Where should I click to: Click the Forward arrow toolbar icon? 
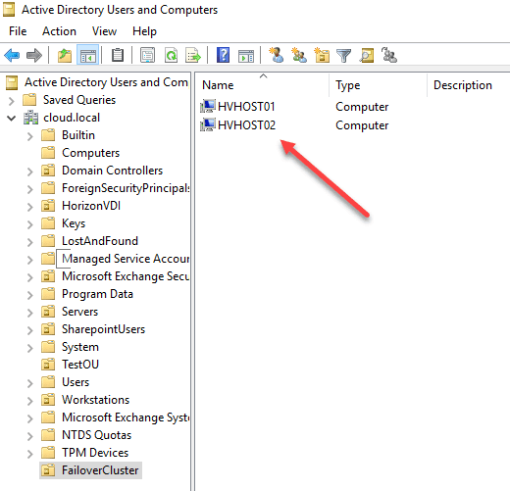pos(34,55)
